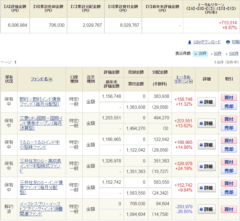Open 詳細 for 高成長インド・中型株式ファンド
Image resolution: width=240 pixels, height=221 pixels.
click(x=206, y=166)
